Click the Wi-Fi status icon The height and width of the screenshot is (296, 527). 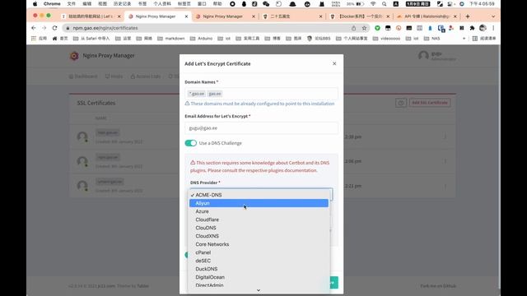373,4
